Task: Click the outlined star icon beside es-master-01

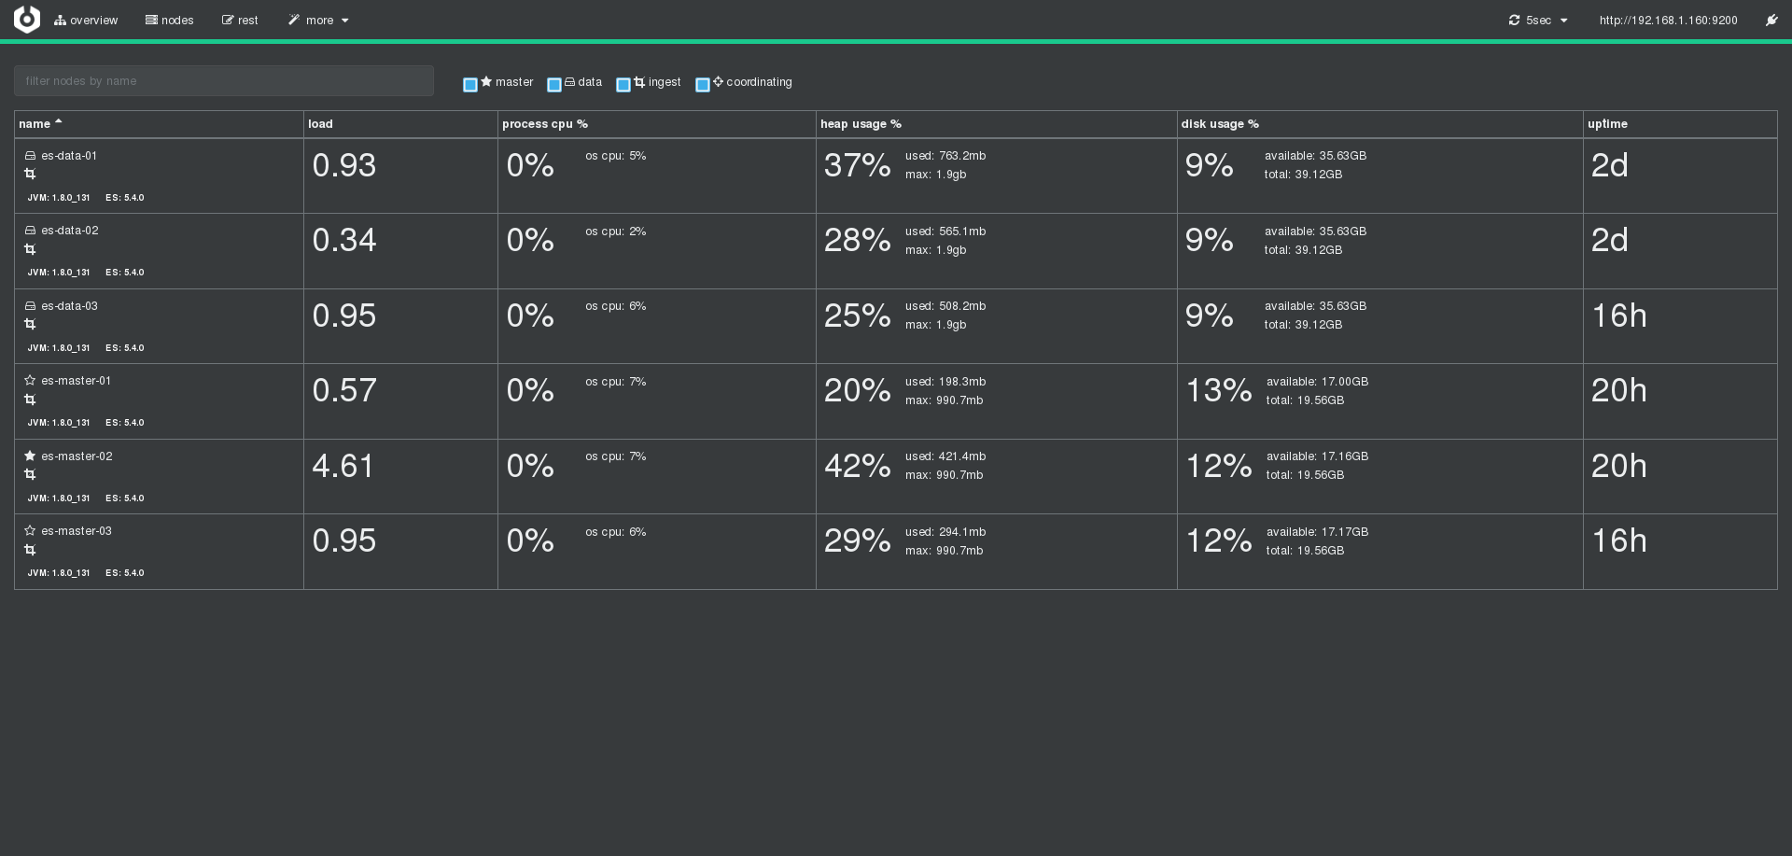Action: click(x=30, y=381)
